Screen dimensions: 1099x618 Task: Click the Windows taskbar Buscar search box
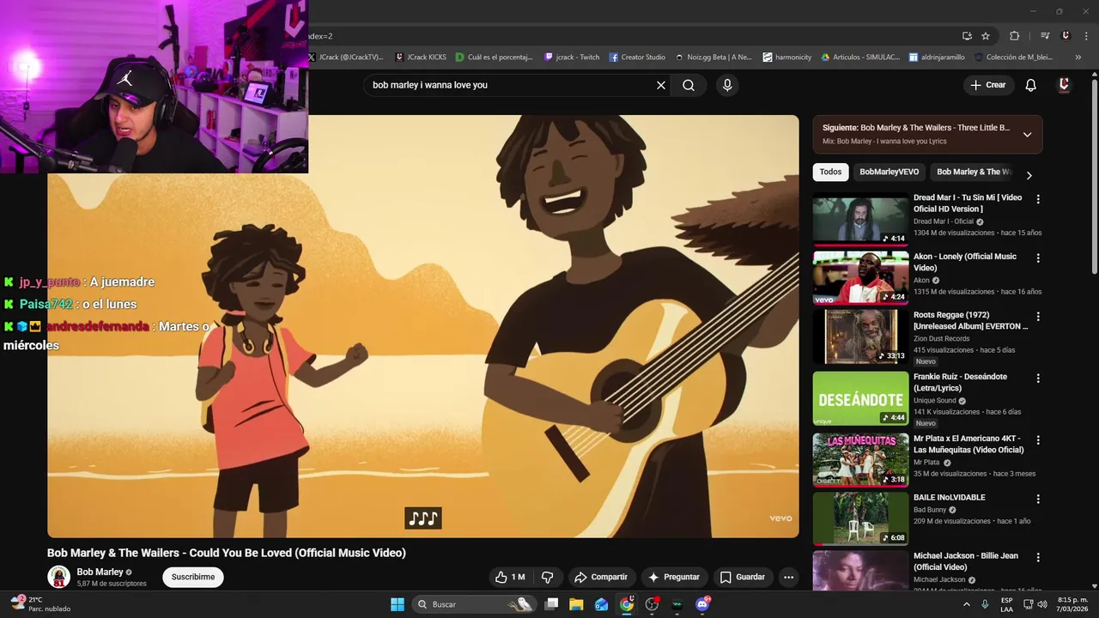coord(475,604)
